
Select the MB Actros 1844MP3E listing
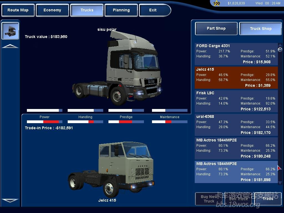(236, 172)
